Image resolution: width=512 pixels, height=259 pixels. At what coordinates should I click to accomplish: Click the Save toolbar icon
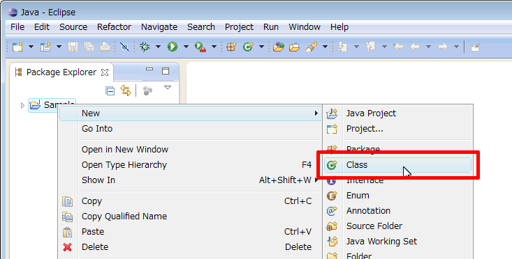(73, 47)
